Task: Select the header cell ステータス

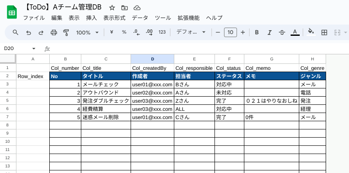Action: pyautogui.click(x=230, y=76)
